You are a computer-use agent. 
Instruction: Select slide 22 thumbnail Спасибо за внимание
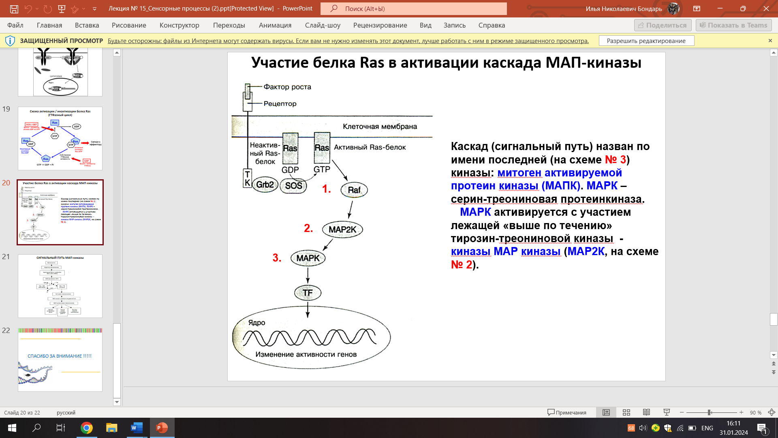(60, 360)
